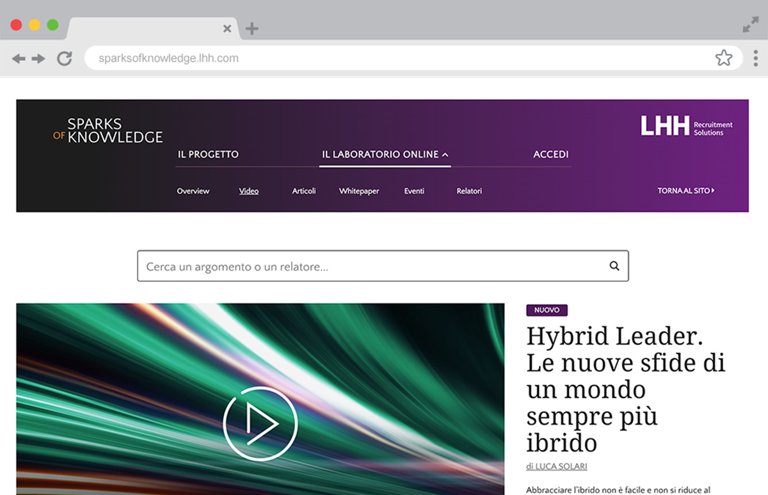Click the topic or speaker search field

(383, 266)
